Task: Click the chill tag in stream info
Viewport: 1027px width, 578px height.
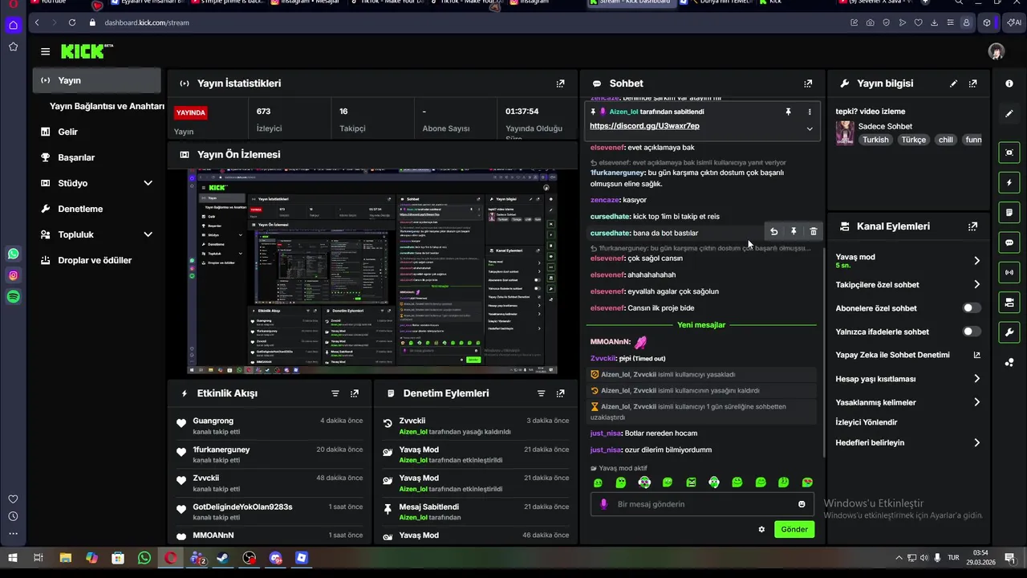Action: 946,140
